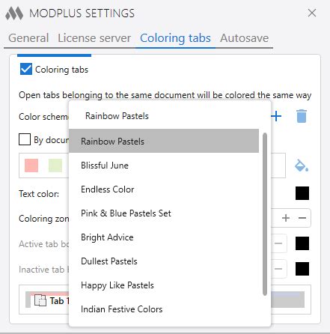Click the dropdown list scrollbar
330x334 pixels.
265,214
